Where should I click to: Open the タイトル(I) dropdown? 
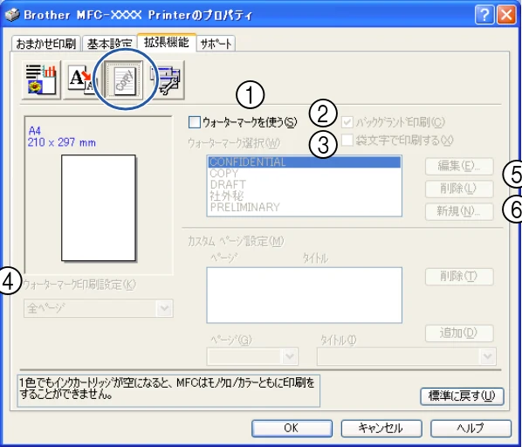pos(407,357)
